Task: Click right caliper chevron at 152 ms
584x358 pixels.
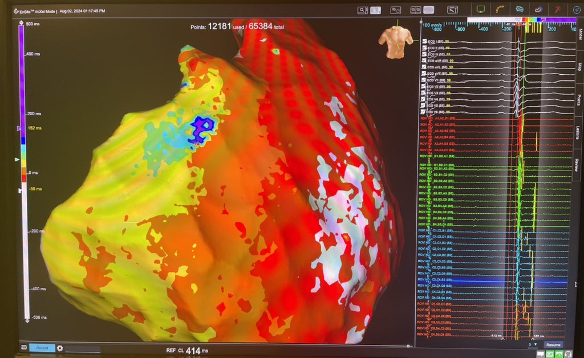Action: (532, 339)
